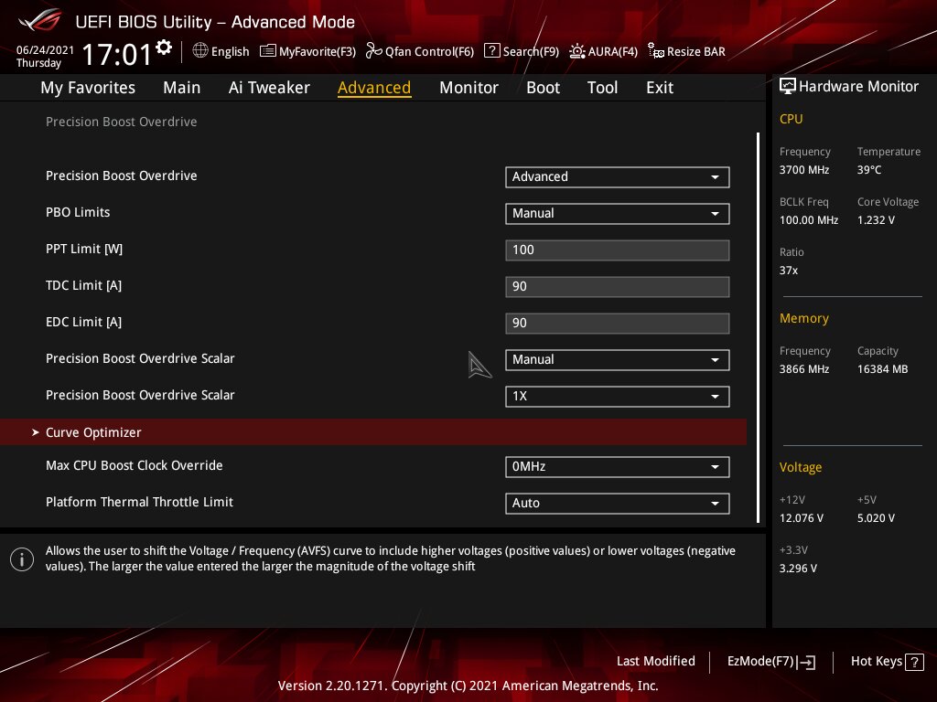Screen dimensions: 937x702
Task: Click the Ratio 37x value
Action: (x=788, y=271)
